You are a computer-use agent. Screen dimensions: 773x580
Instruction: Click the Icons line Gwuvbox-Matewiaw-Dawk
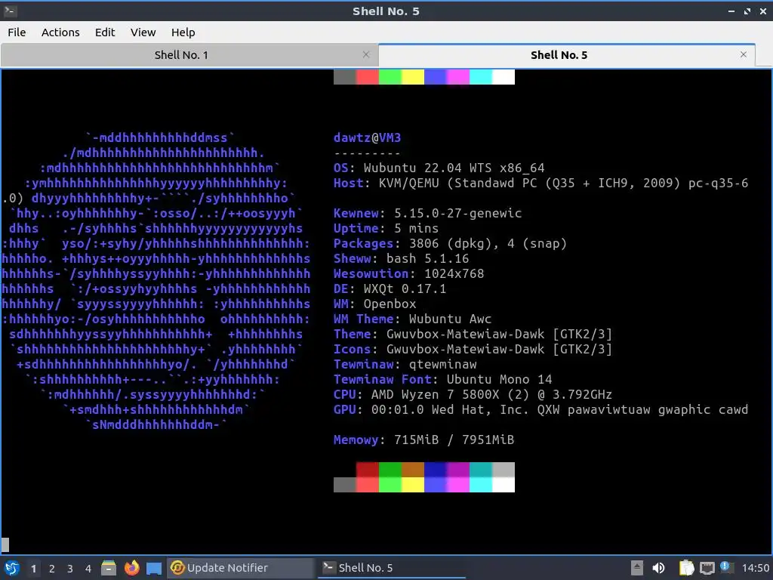[473, 349]
